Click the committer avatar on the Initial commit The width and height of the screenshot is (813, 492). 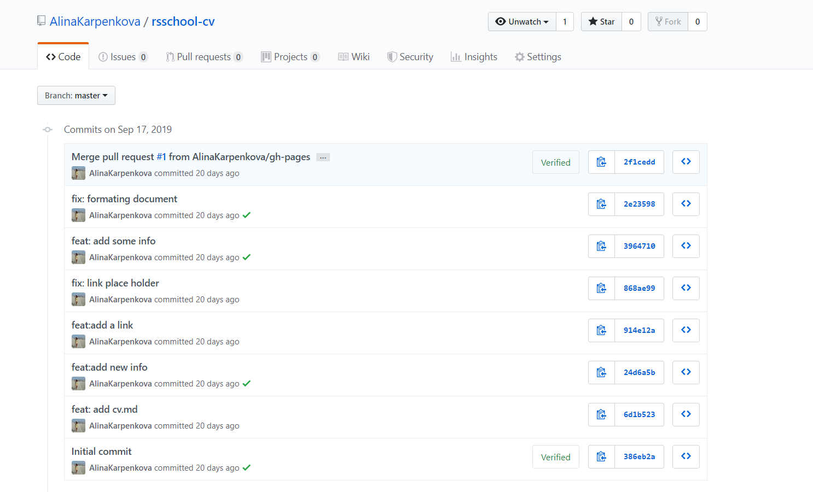tap(78, 467)
